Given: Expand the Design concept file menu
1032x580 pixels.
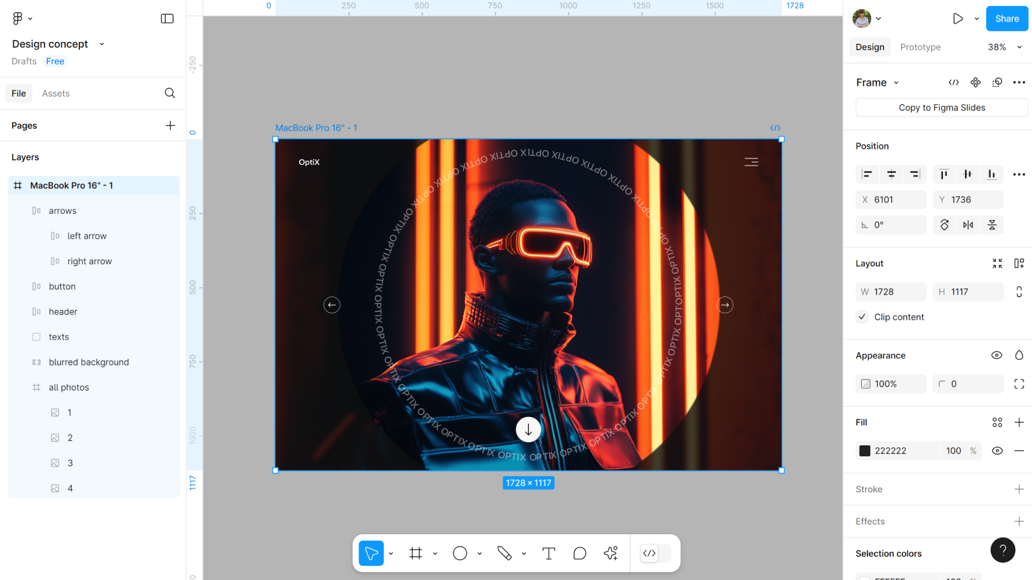Looking at the screenshot, I should [x=101, y=44].
